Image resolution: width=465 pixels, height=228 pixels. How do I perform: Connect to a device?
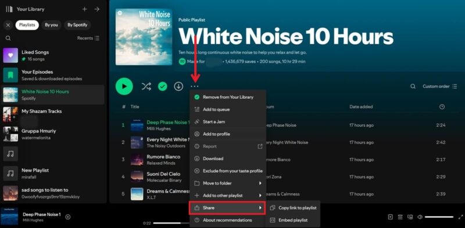point(410,217)
